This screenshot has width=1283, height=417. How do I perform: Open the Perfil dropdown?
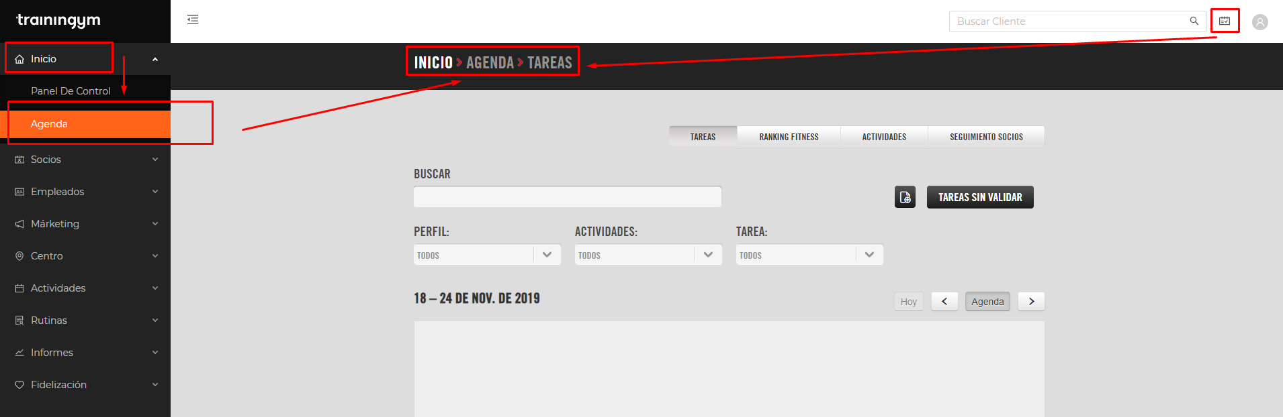coord(487,255)
